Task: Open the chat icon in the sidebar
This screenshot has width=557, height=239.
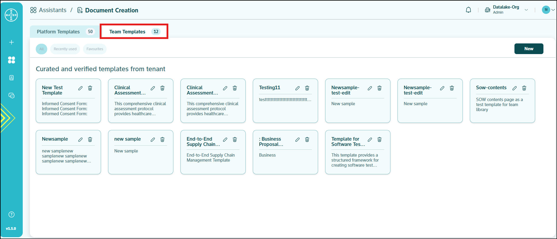Action: 12,95
